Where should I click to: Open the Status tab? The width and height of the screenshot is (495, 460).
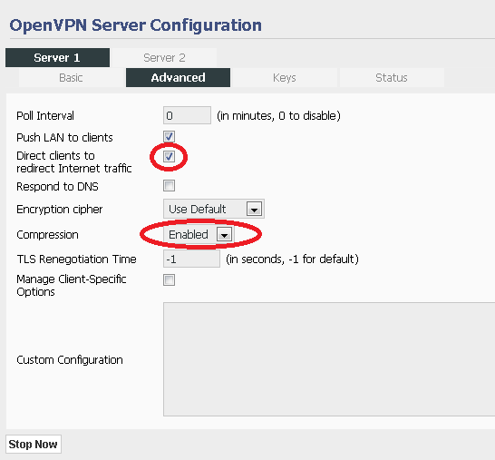[392, 78]
